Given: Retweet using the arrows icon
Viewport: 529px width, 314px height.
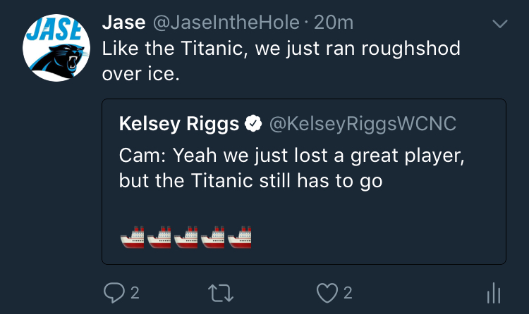Looking at the screenshot, I should tap(221, 293).
